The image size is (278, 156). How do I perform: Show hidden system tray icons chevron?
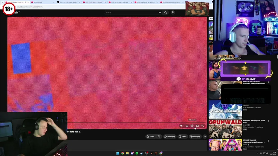click(x=257, y=153)
